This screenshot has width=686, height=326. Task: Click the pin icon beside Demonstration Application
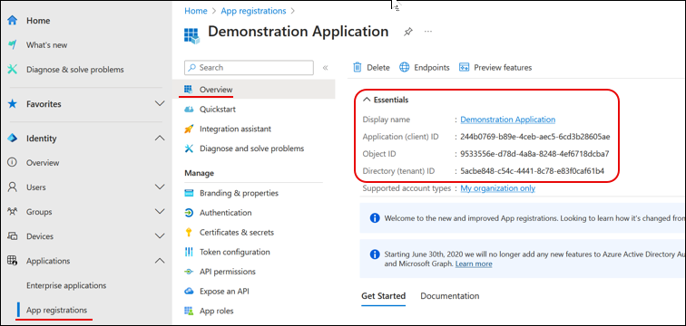point(407,32)
